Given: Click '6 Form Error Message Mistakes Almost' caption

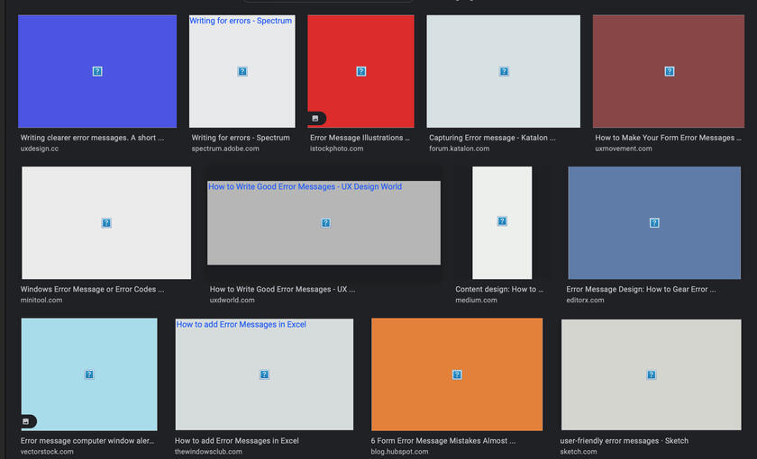Looking at the screenshot, I should (442, 441).
